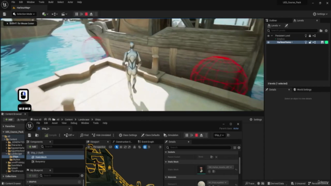Toggle Hide Unrelated in blueprint editor
Screen dimensions: 331x186
tap(101, 135)
